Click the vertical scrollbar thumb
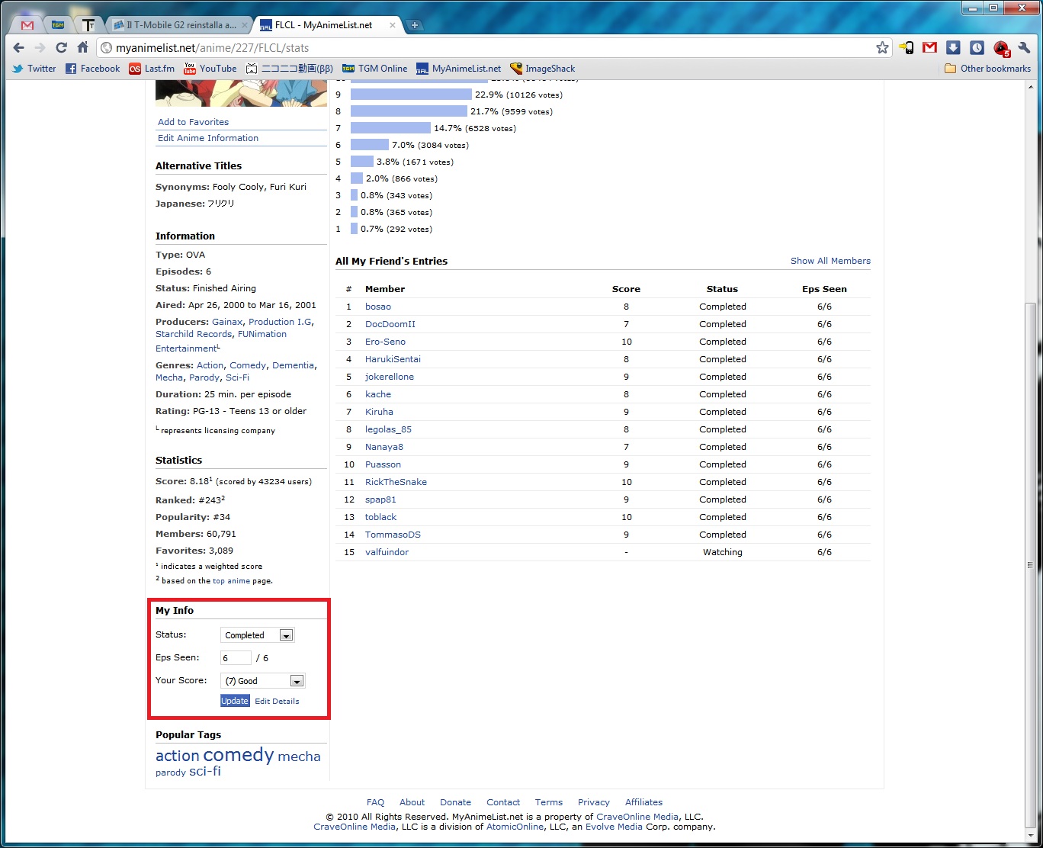Image resolution: width=1043 pixels, height=848 pixels. [1030, 565]
